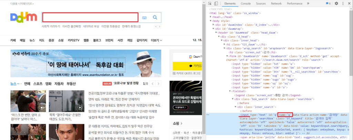Open the '코로나19' 발생 현황 issue link
The height and width of the screenshot is (140, 353).
coord(126,83)
